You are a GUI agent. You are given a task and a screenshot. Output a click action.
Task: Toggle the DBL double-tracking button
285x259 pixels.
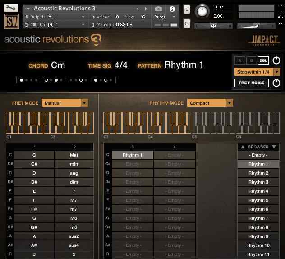[x=263, y=60]
